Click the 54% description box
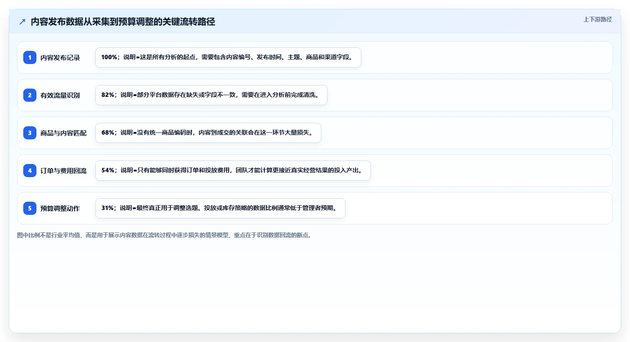This screenshot has height=342, width=630. [x=233, y=171]
